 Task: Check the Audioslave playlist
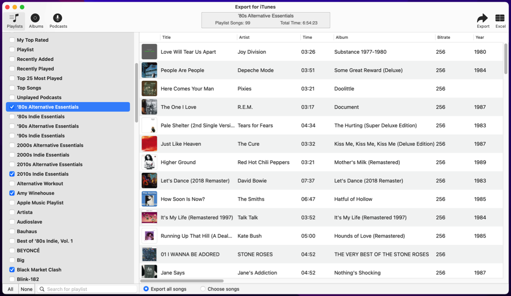pyautogui.click(x=12, y=222)
